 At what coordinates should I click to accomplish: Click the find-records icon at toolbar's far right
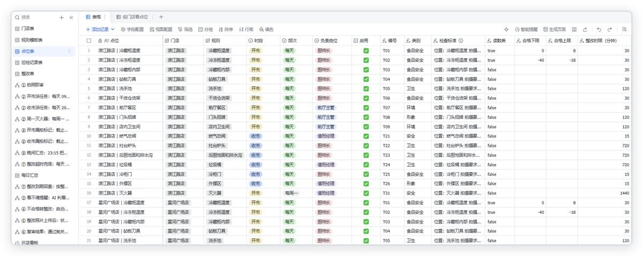tap(624, 29)
